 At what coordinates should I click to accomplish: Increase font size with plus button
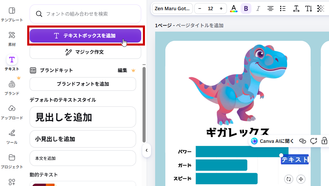[x=221, y=9]
